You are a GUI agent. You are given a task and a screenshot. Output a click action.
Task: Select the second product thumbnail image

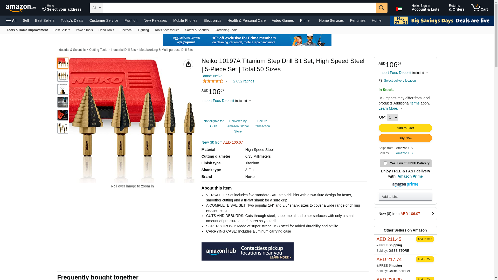[63, 76]
